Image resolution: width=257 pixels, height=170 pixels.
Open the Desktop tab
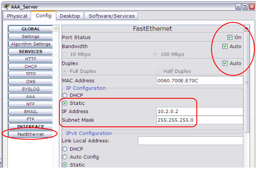click(70, 16)
